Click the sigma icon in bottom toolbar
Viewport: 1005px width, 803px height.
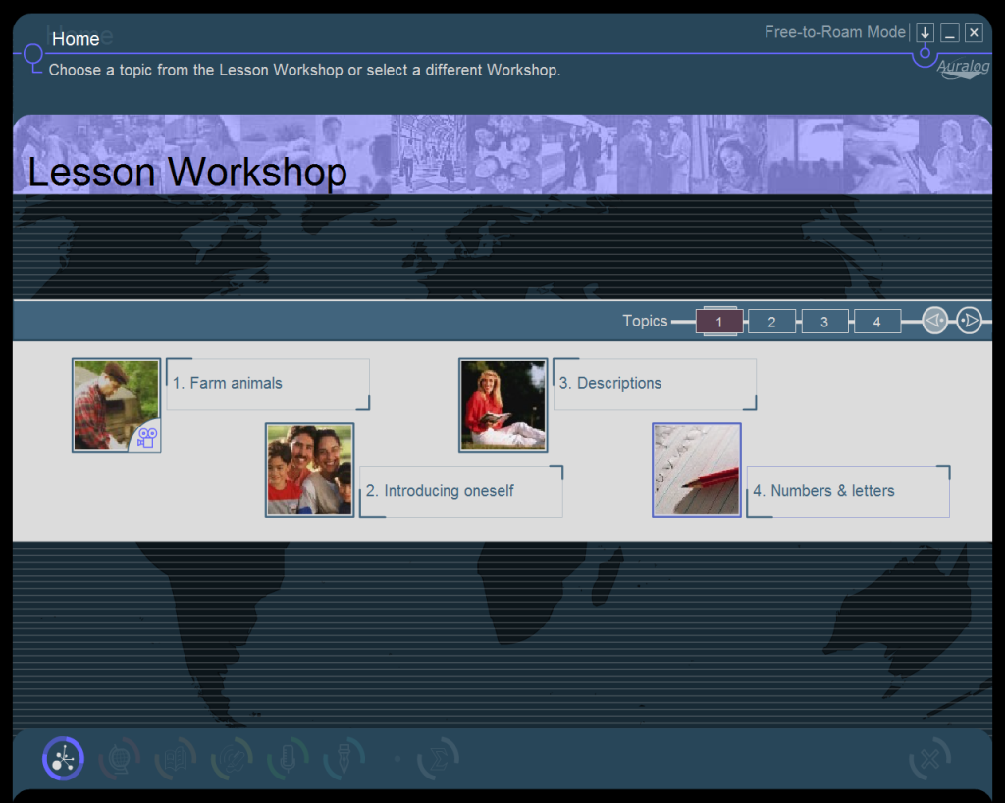point(438,759)
